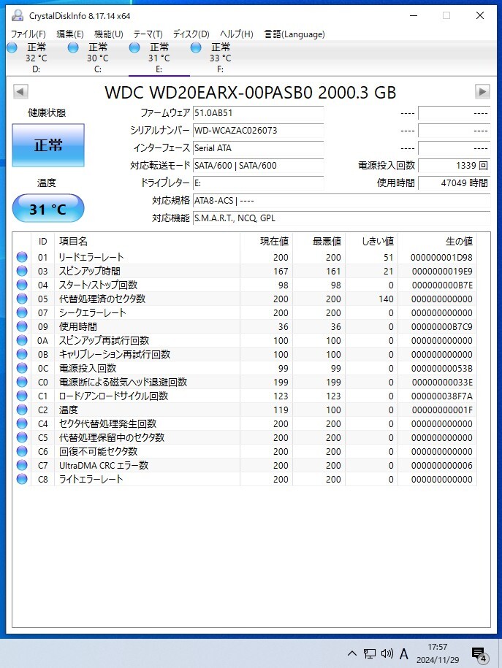The image size is (502, 668).
Task: Open volume speaker icon in tray
Action: [x=387, y=653]
